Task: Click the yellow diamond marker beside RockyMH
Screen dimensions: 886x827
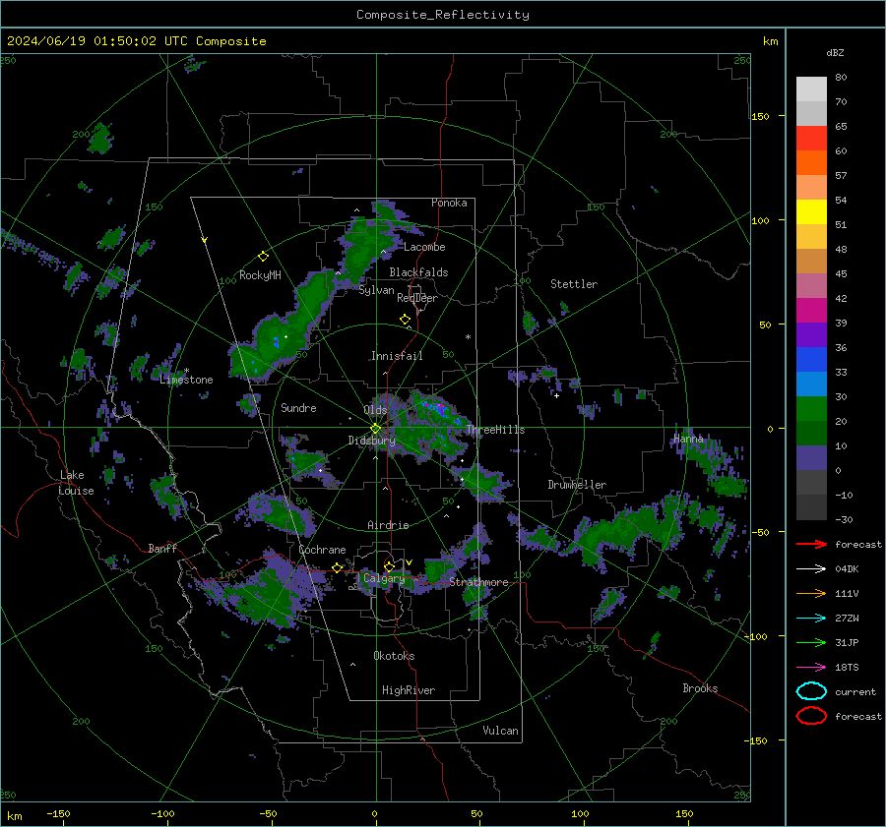Action: tap(263, 257)
